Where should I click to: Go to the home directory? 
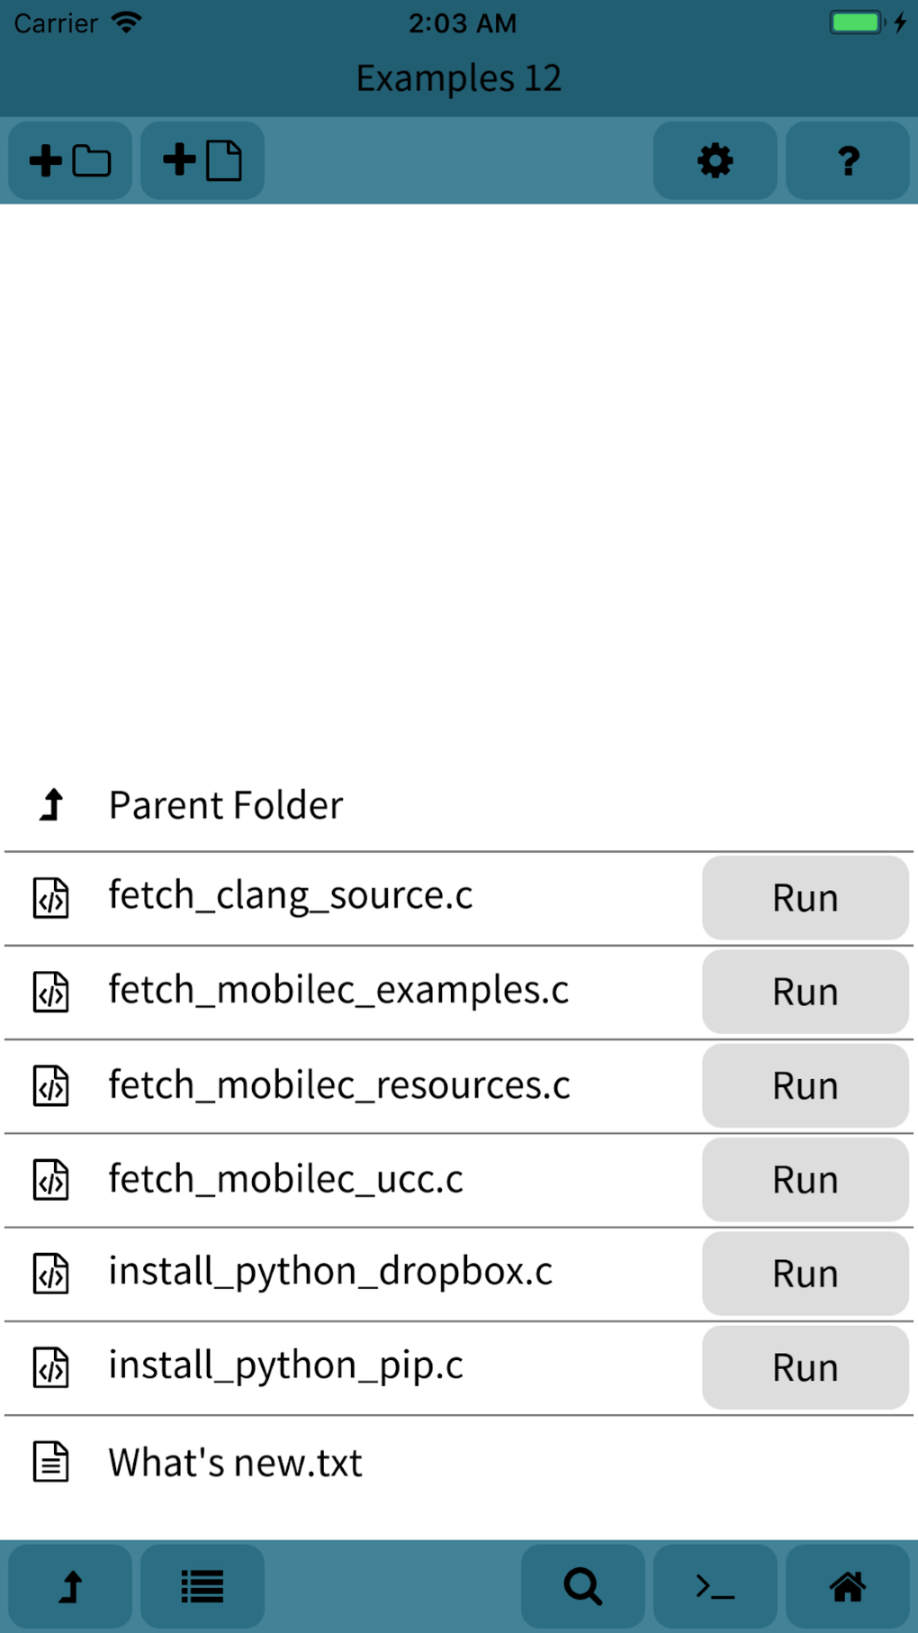[846, 1586]
